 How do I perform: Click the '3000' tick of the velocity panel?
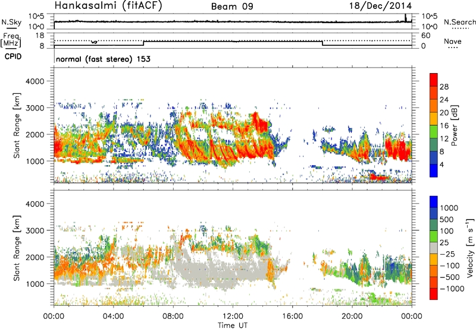click(x=35, y=230)
